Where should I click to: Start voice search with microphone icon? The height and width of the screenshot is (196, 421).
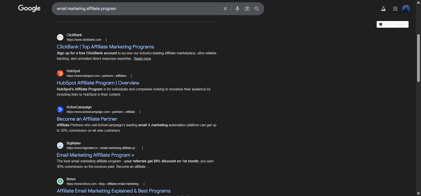(x=237, y=9)
